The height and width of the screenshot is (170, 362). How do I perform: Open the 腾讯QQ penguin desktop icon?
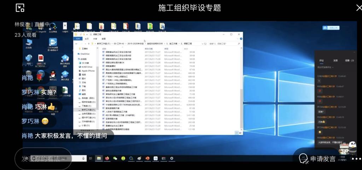click(x=53, y=74)
